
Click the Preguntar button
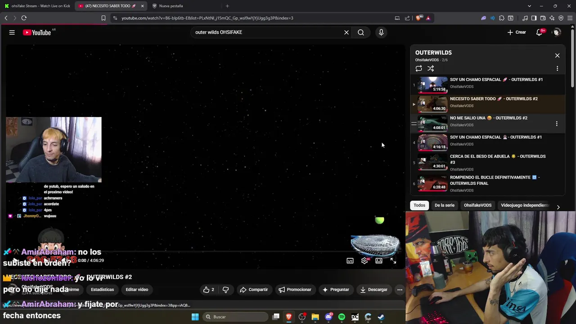pyautogui.click(x=336, y=290)
